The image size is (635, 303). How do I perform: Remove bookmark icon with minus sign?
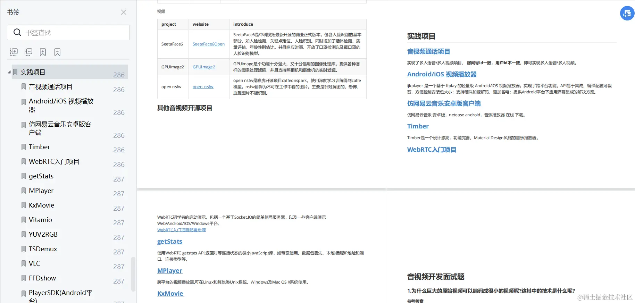pos(57,52)
